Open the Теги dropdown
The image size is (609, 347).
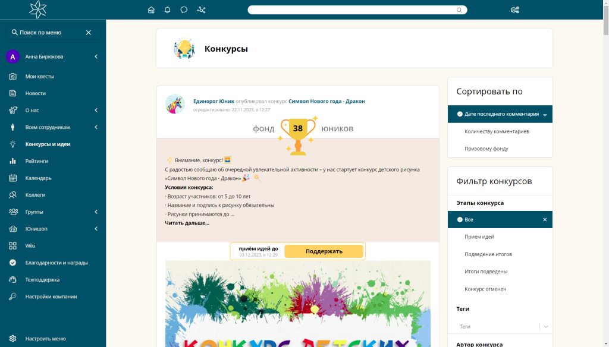click(500, 327)
